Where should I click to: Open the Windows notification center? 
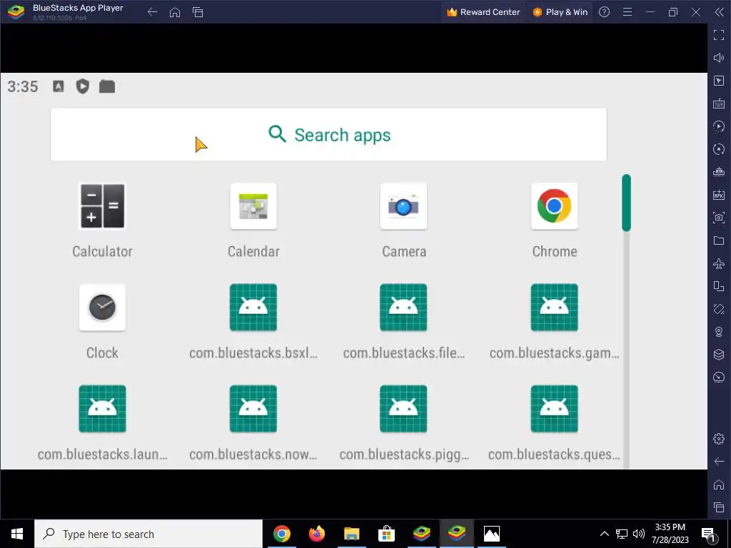(709, 534)
